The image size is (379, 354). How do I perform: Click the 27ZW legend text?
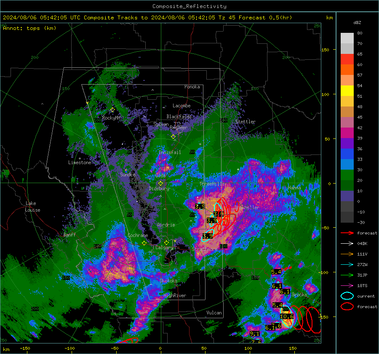click(x=362, y=265)
